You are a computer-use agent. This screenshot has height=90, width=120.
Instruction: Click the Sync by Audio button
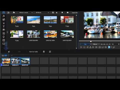point(33,52)
